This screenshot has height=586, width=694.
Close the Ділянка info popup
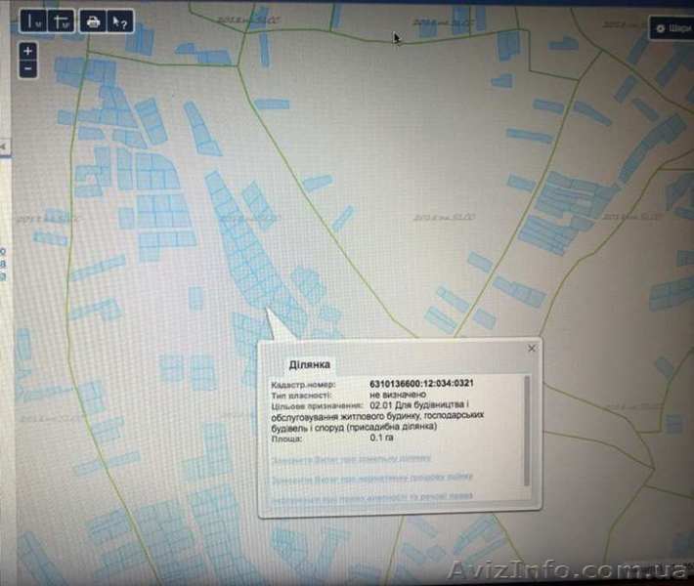coord(532,348)
